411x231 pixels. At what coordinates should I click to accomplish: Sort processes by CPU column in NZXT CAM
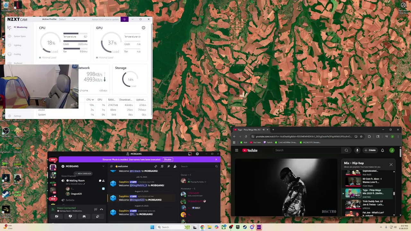click(x=90, y=100)
